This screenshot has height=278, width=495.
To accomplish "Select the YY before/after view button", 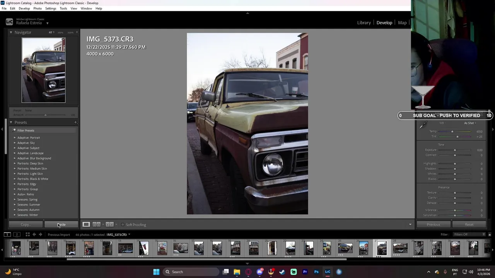I will coord(109,224).
